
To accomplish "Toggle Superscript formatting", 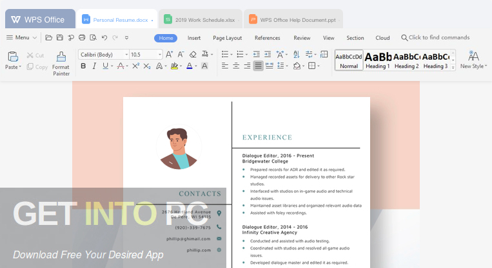I will click(x=135, y=66).
